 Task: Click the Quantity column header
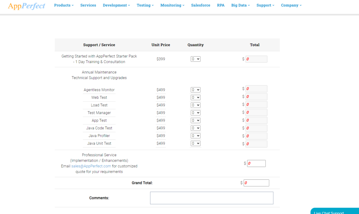196,45
